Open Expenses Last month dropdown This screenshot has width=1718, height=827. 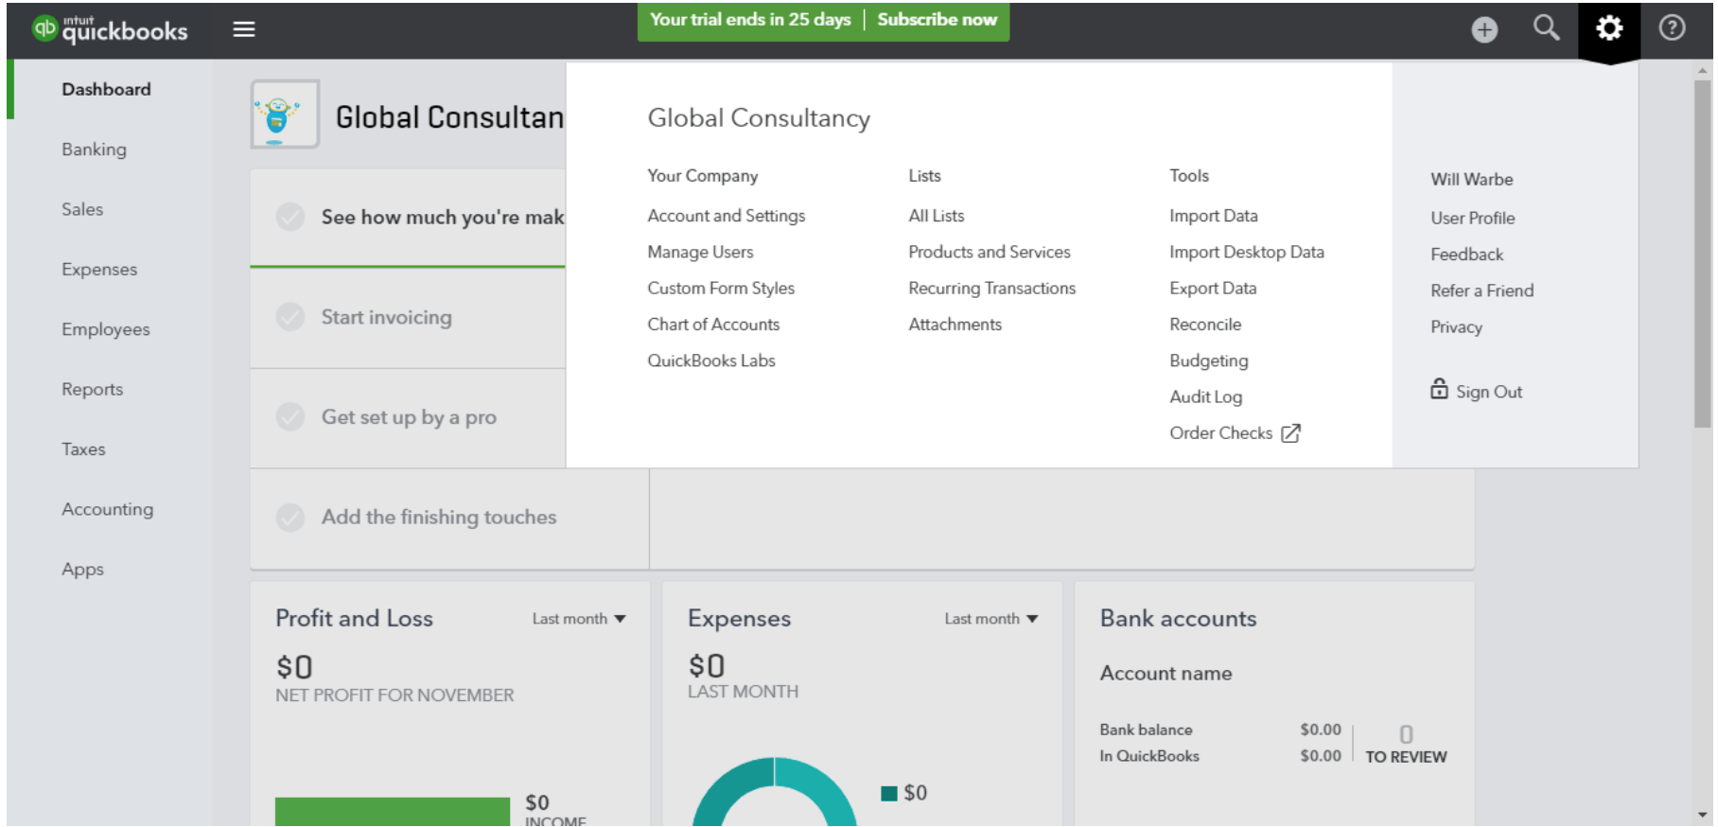pos(991,619)
